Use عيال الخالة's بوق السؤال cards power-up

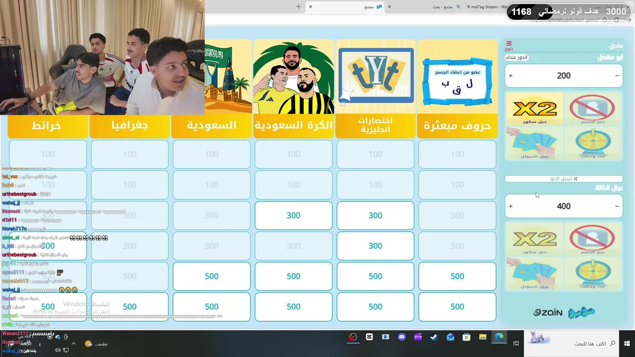[534, 273]
